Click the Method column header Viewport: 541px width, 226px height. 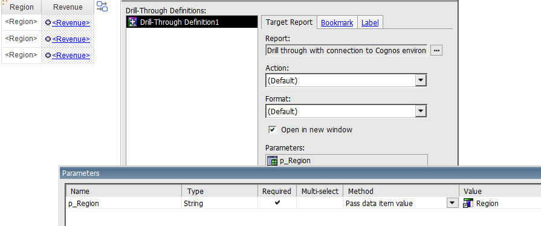coord(401,191)
